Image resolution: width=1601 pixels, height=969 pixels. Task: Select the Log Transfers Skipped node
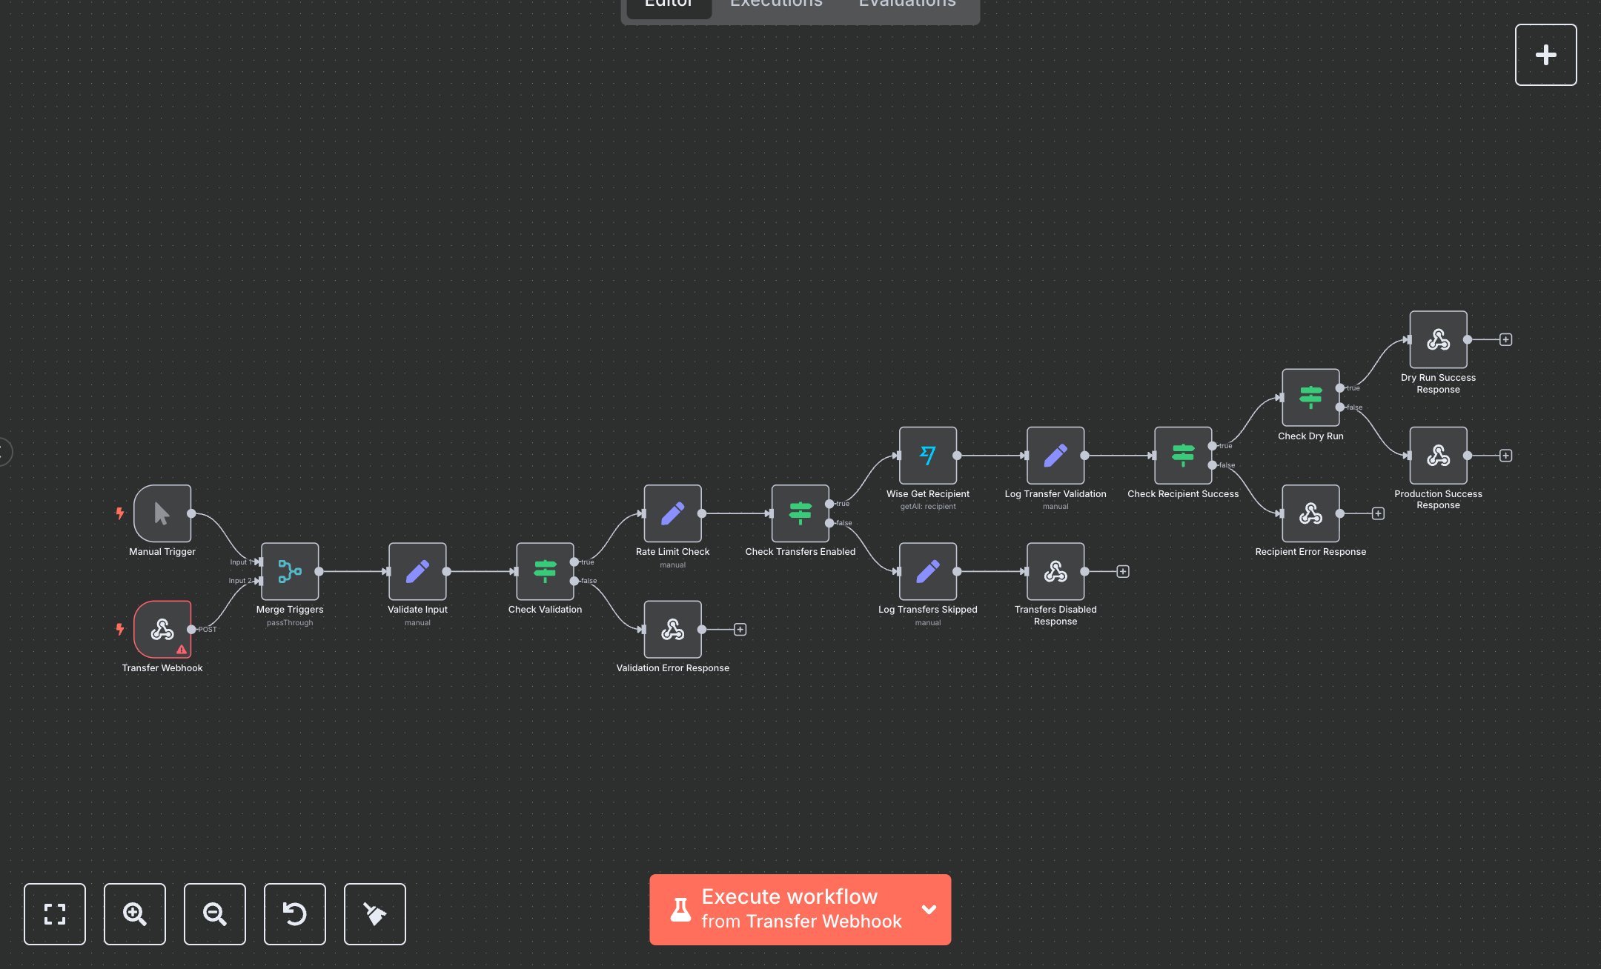[x=928, y=571]
